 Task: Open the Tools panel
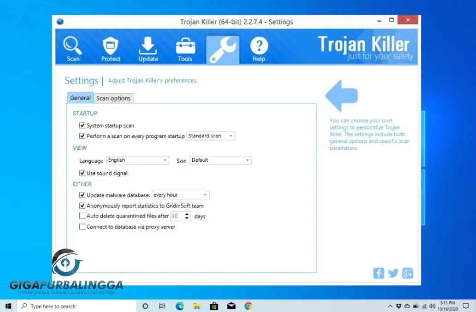tap(185, 47)
